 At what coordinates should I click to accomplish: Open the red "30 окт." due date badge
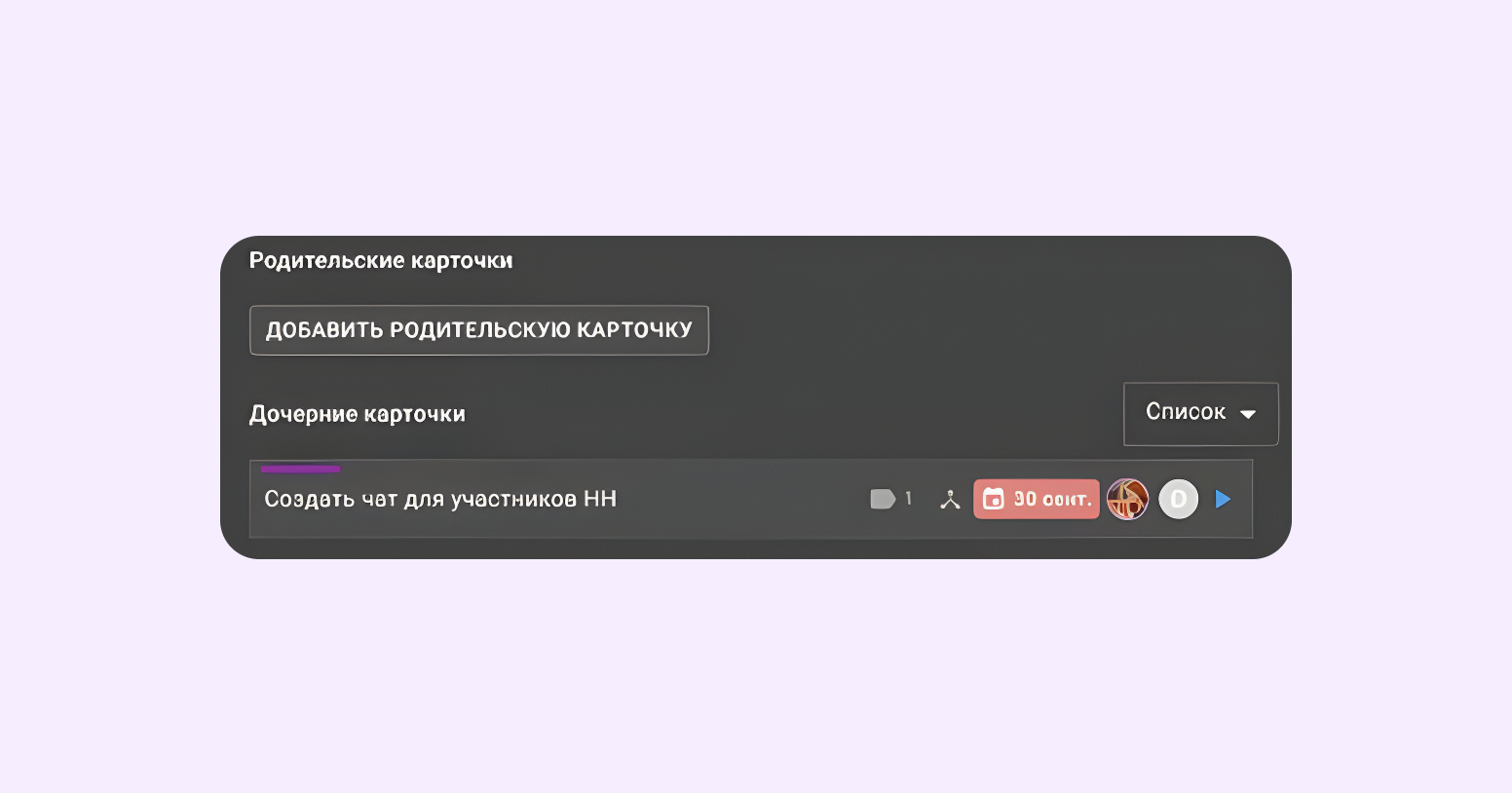1037,499
